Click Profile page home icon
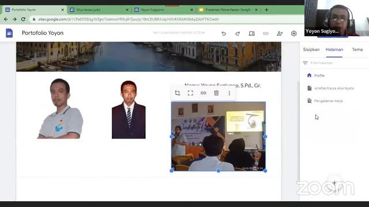 [x=309, y=75]
